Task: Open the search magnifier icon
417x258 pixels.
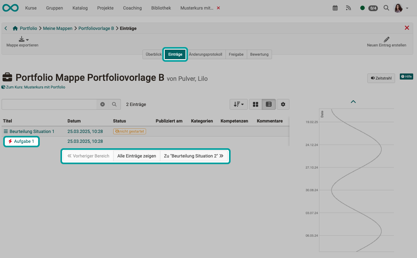Action: click(x=386, y=8)
